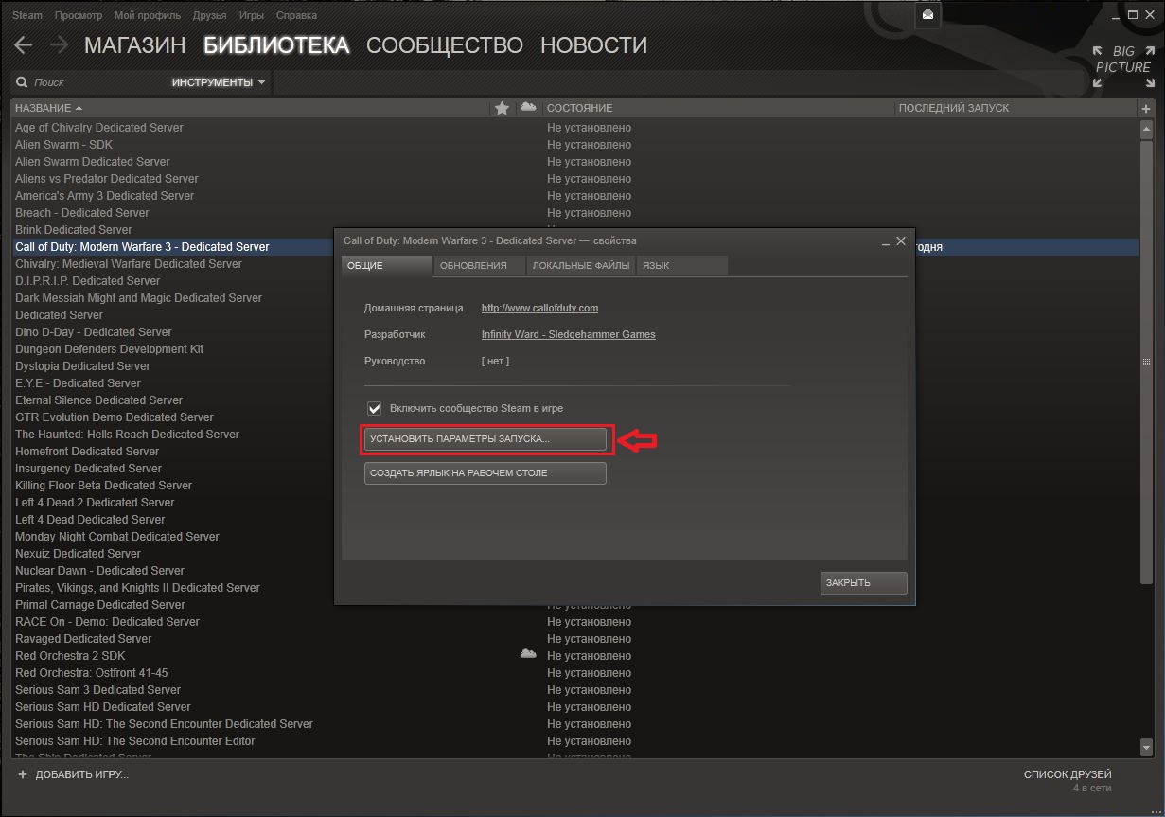This screenshot has height=817, width=1165.
Task: Select E.Y.E - Dedicated Server
Action: click(x=78, y=382)
